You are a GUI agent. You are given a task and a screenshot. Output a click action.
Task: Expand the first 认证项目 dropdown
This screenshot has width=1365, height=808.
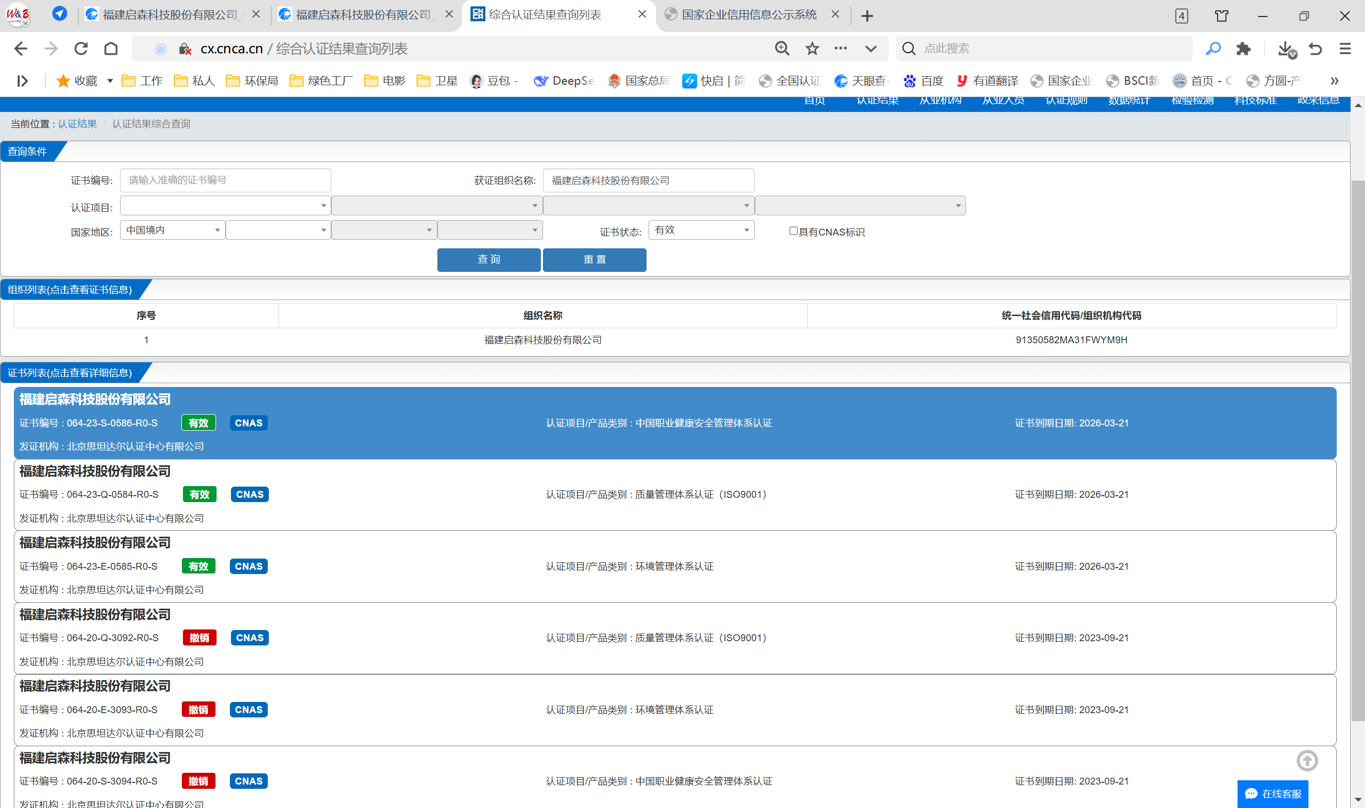click(x=225, y=206)
